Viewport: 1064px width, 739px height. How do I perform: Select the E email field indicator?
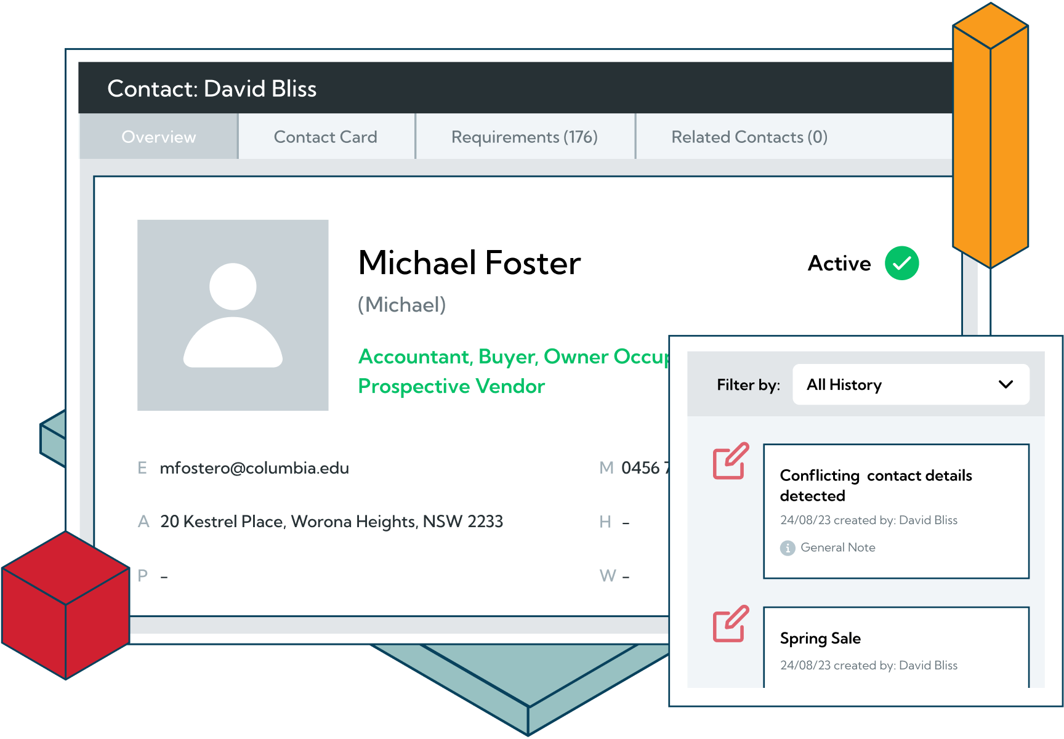[x=143, y=468]
